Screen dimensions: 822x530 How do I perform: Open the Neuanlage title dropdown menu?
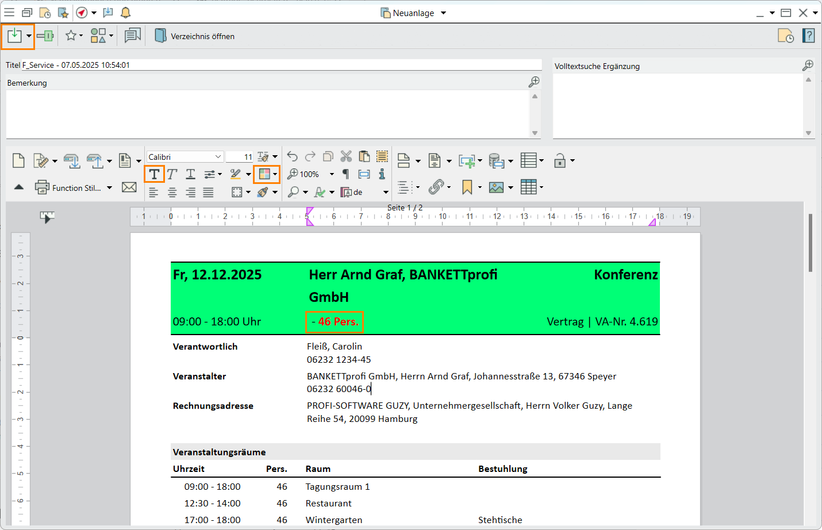coord(443,13)
